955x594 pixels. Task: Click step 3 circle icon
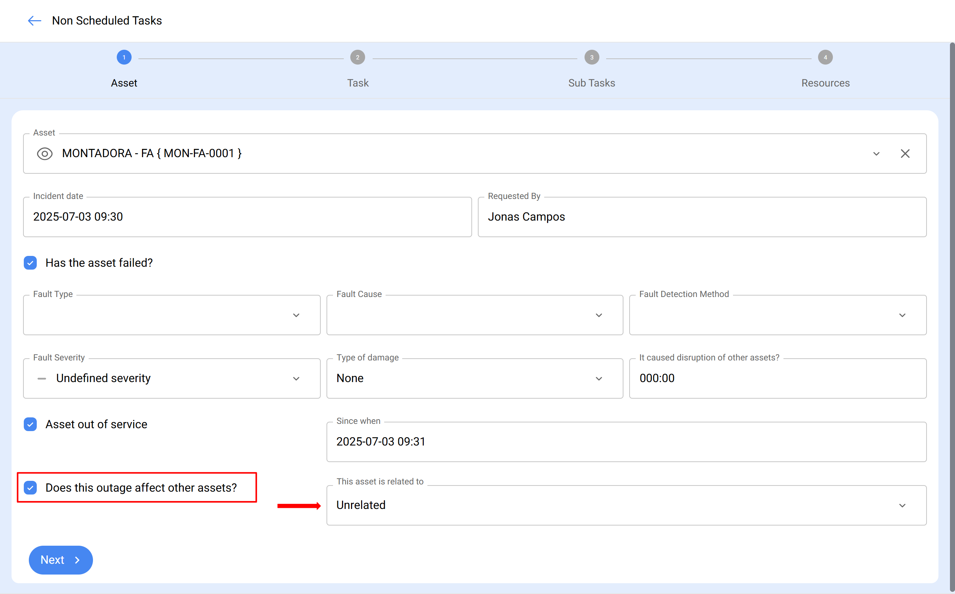[591, 57]
